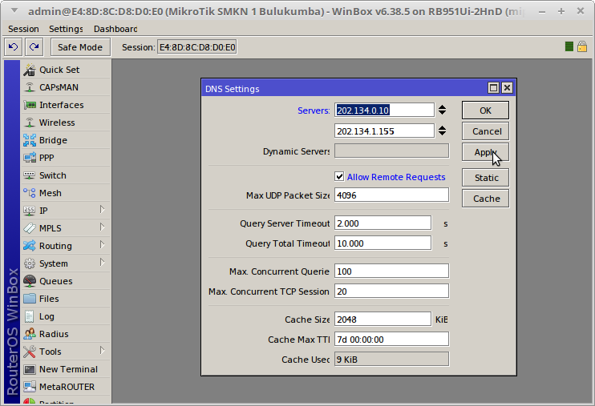Click Max Concurrent Queries field
This screenshot has width=595, height=406.
(391, 271)
